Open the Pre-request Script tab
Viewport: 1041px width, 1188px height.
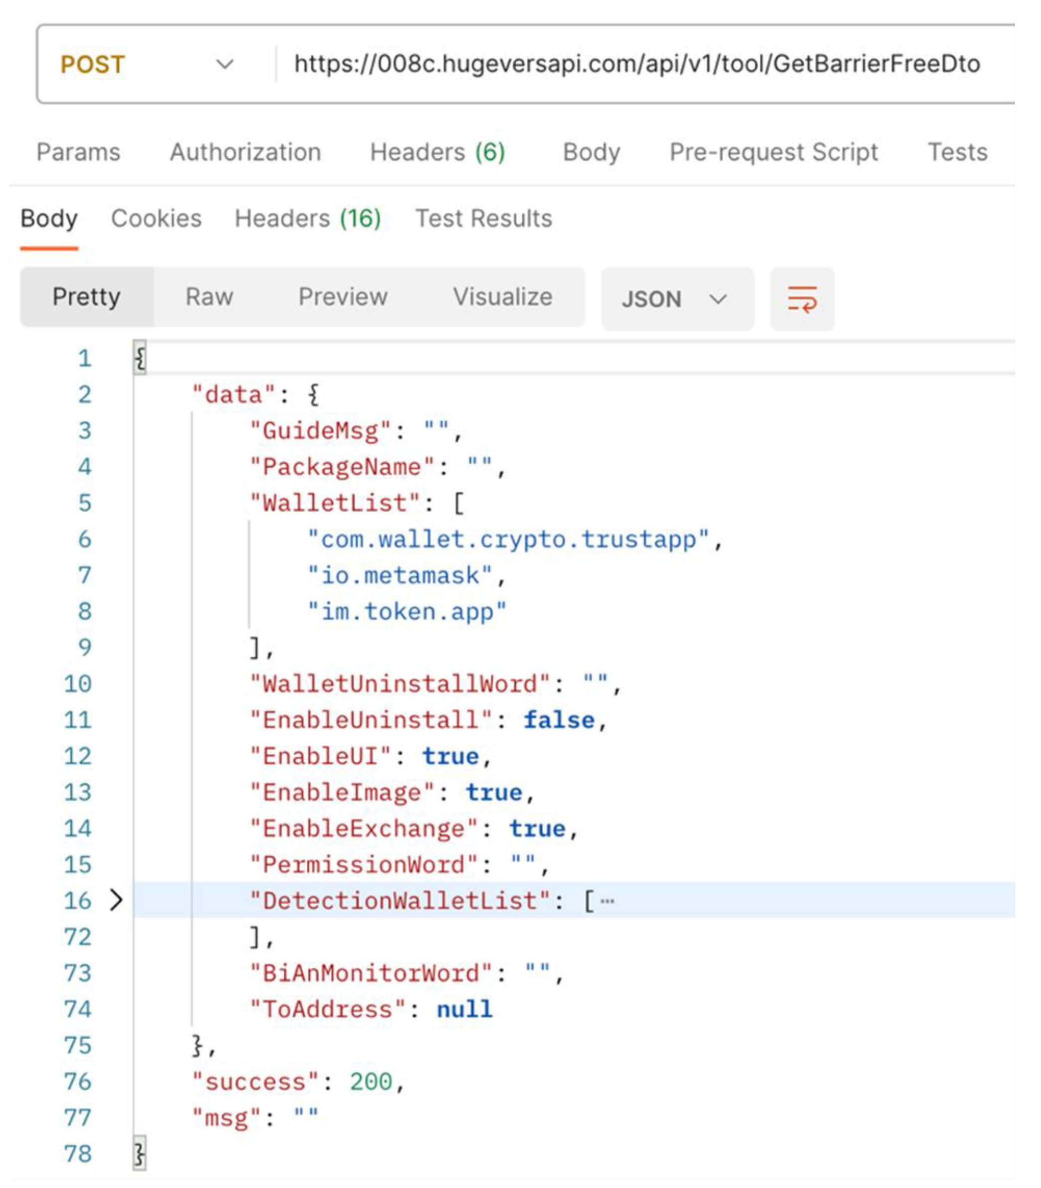773,152
